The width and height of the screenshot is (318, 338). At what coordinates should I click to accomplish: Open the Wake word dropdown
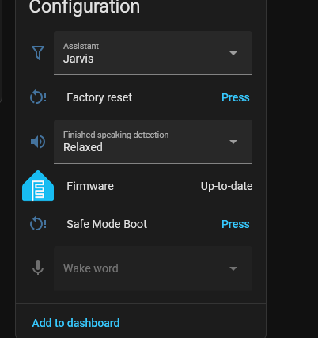click(x=153, y=268)
